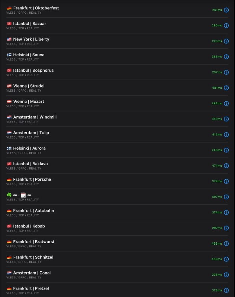The width and height of the screenshot is (235, 297).
Task: Open info for the infinity-named server
Action: (x=226, y=197)
